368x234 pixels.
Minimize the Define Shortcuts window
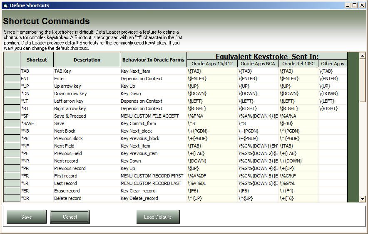click(x=348, y=5)
